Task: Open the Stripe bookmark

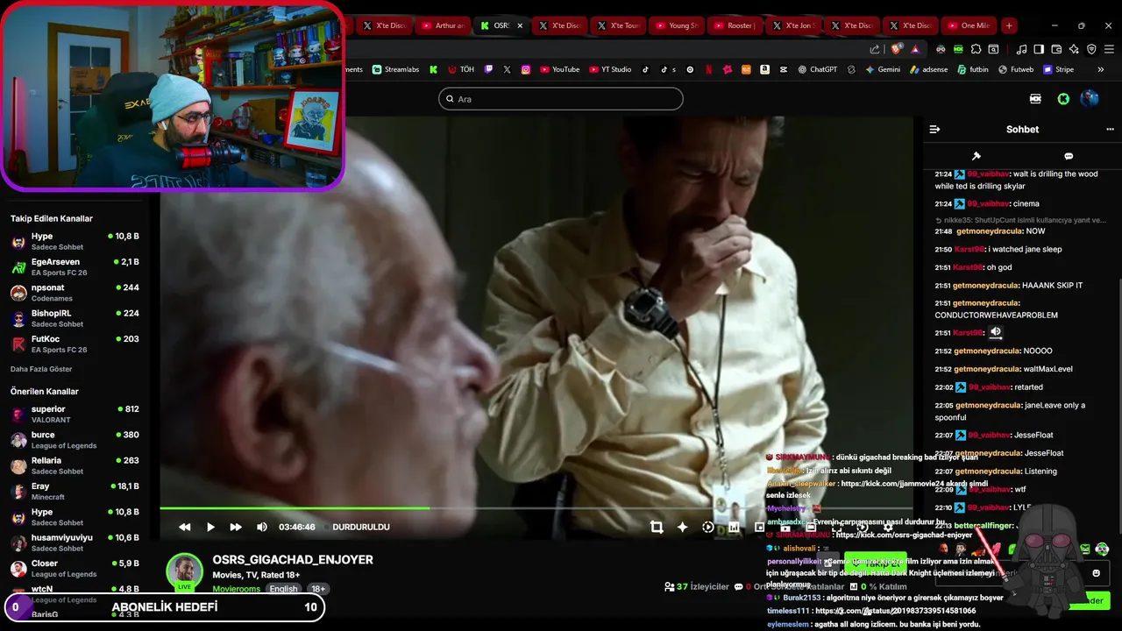Action: click(1058, 69)
